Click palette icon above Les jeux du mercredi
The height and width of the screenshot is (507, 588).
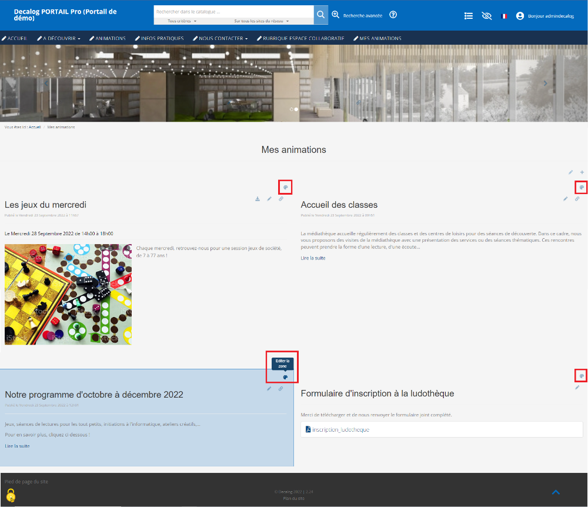(285, 188)
